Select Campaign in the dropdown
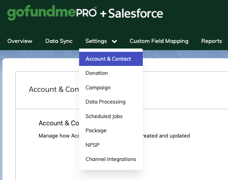This screenshot has height=180, width=228. pos(111,87)
